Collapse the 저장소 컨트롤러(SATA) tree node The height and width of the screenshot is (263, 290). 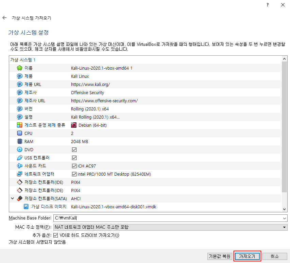[12, 198]
